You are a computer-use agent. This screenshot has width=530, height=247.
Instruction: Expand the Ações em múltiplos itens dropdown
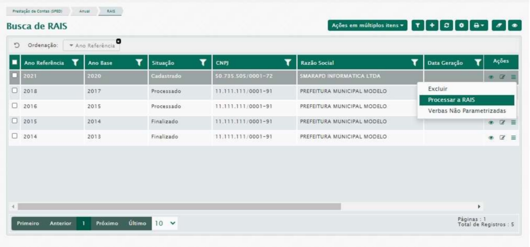point(368,26)
